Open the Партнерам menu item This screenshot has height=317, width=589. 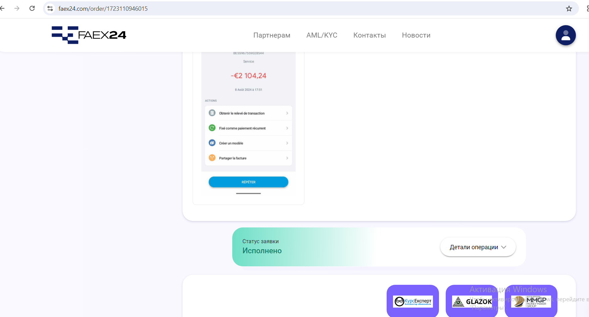272,35
